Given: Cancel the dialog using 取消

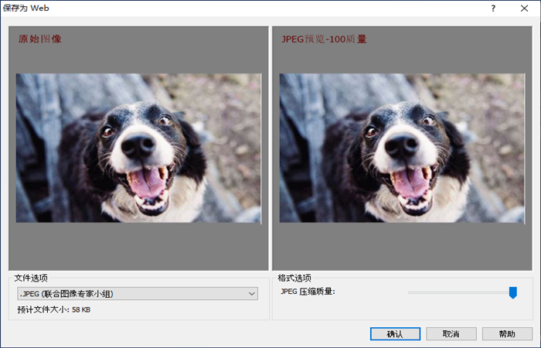Looking at the screenshot, I should pos(451,334).
